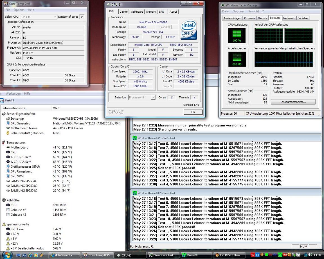Click the Ressourcenmonitor button
324x259 pixels.
[293, 102]
